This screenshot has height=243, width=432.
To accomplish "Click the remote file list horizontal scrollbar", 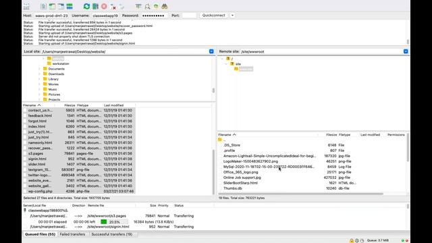I will point(300,194).
